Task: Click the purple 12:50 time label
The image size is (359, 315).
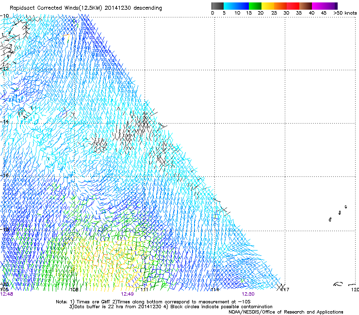Action: coord(248,294)
